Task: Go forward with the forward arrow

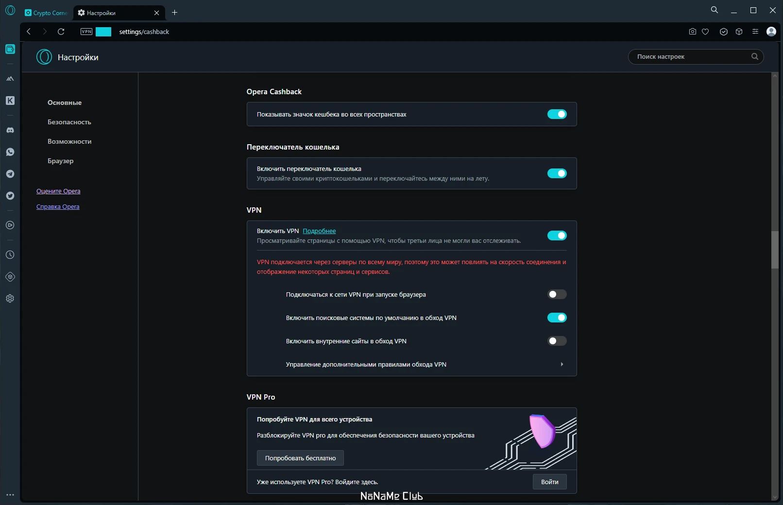Action: 45,32
